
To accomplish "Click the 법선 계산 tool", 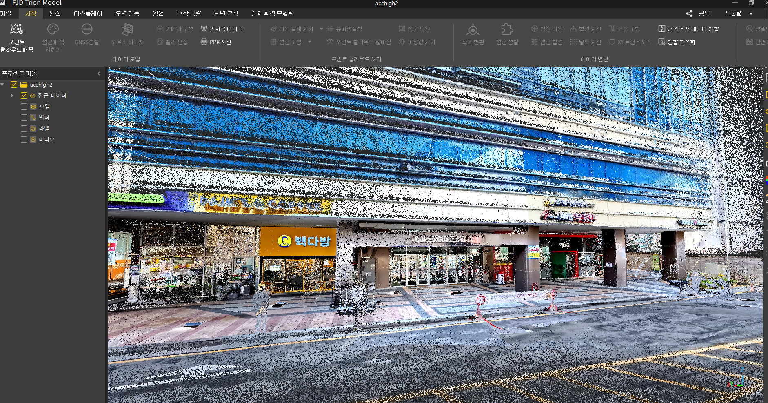I will pos(586,29).
